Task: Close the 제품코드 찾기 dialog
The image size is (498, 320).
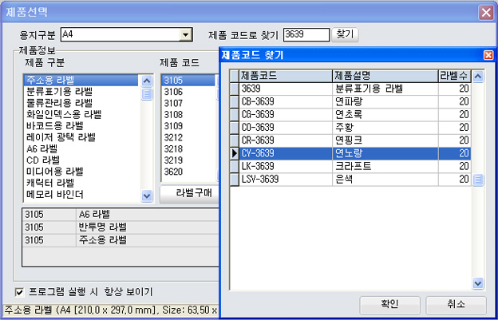Action: [x=488, y=55]
